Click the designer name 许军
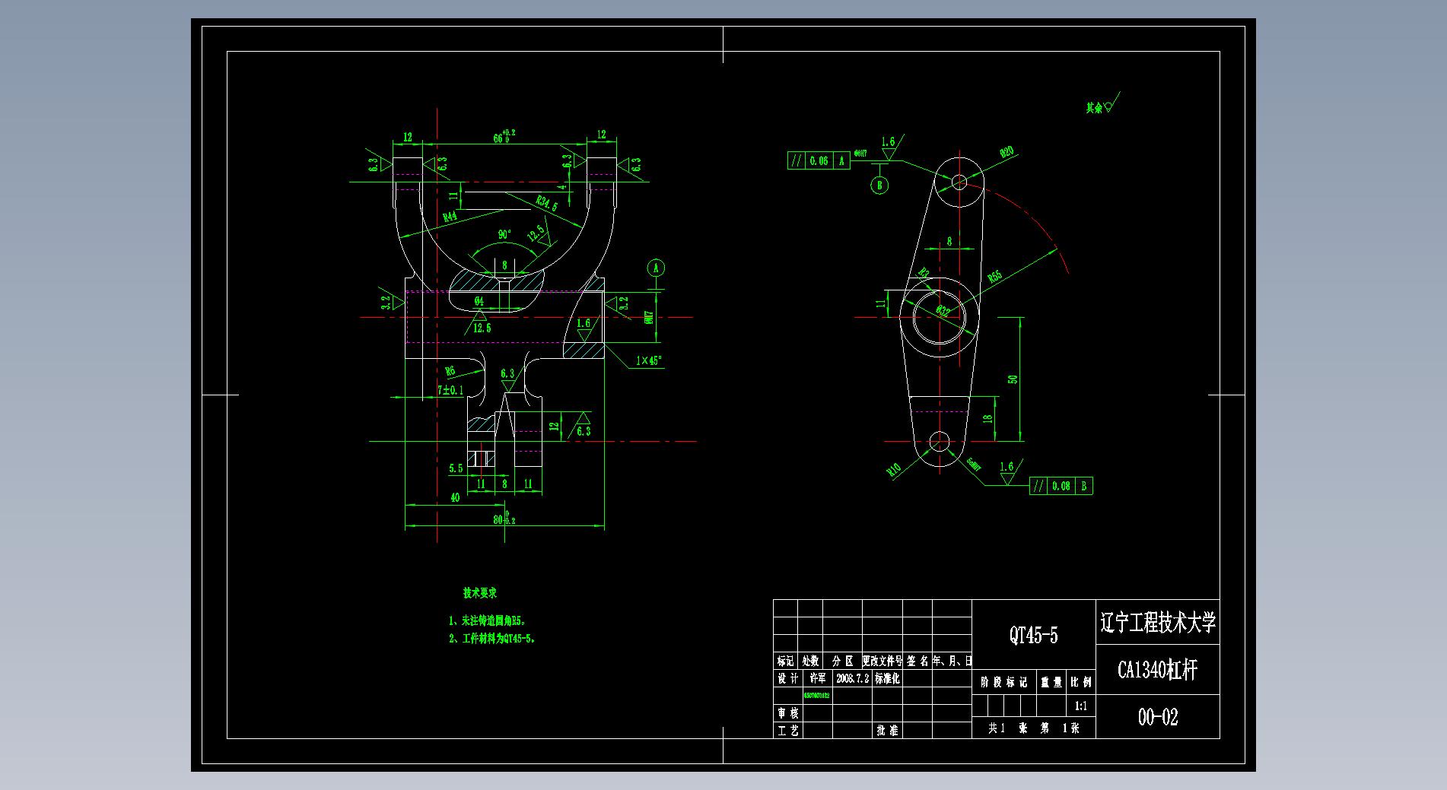This screenshot has width=1447, height=790. 818,678
